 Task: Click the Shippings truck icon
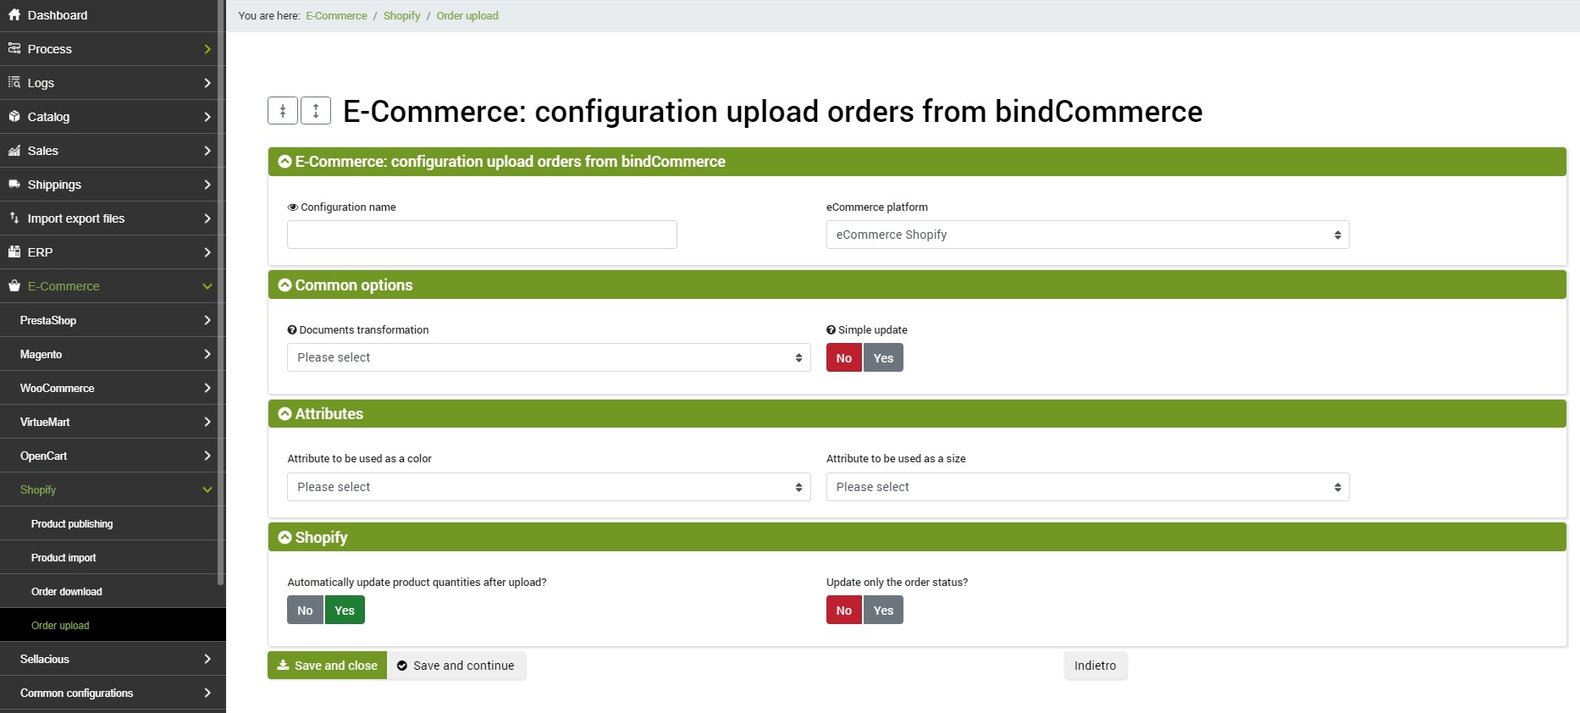(14, 184)
